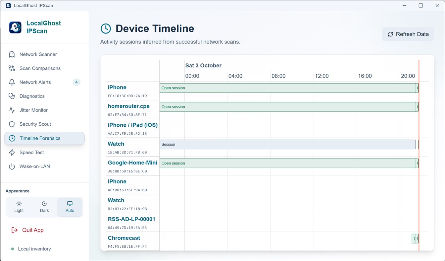Image resolution: width=445 pixels, height=261 pixels.
Task: Go to Scan Comparisons
Action: (x=44, y=68)
